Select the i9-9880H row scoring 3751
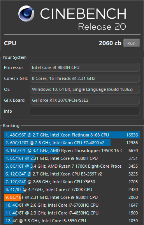Image resolution: width=144 pixels, height=225 pixels. (72, 158)
